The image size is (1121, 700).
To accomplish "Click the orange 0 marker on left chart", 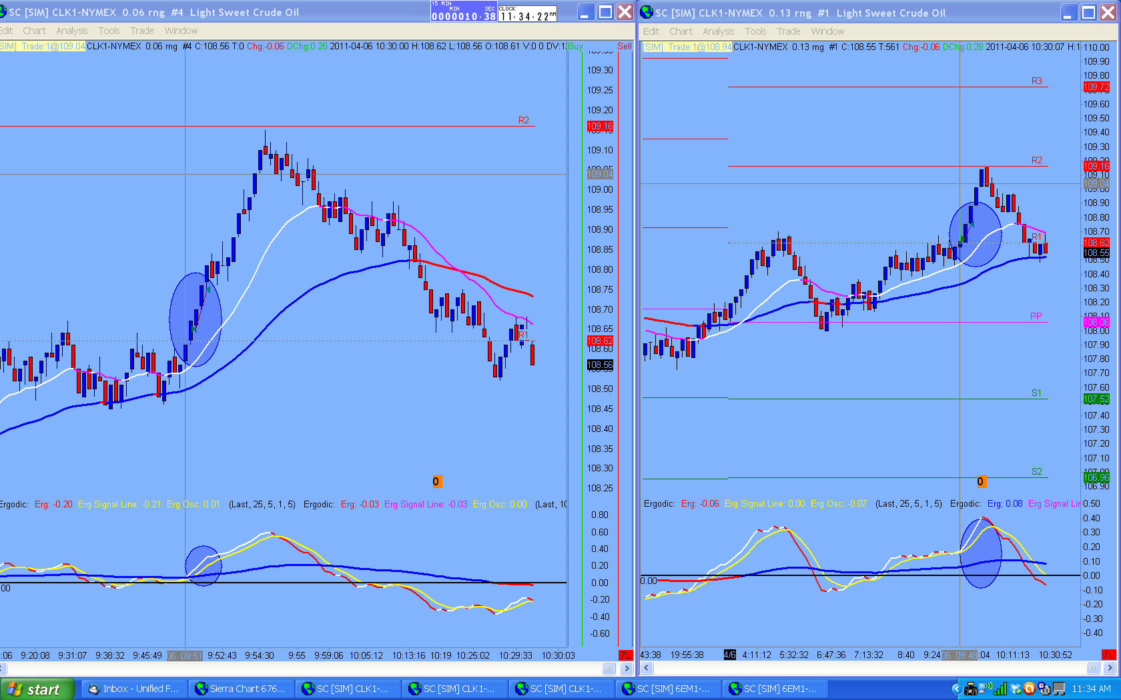I will [x=436, y=481].
